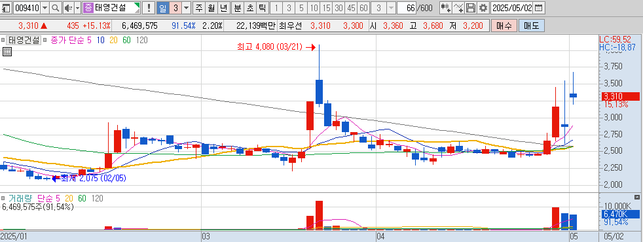
Task: Select the 45 interval button
Action: point(351,7)
